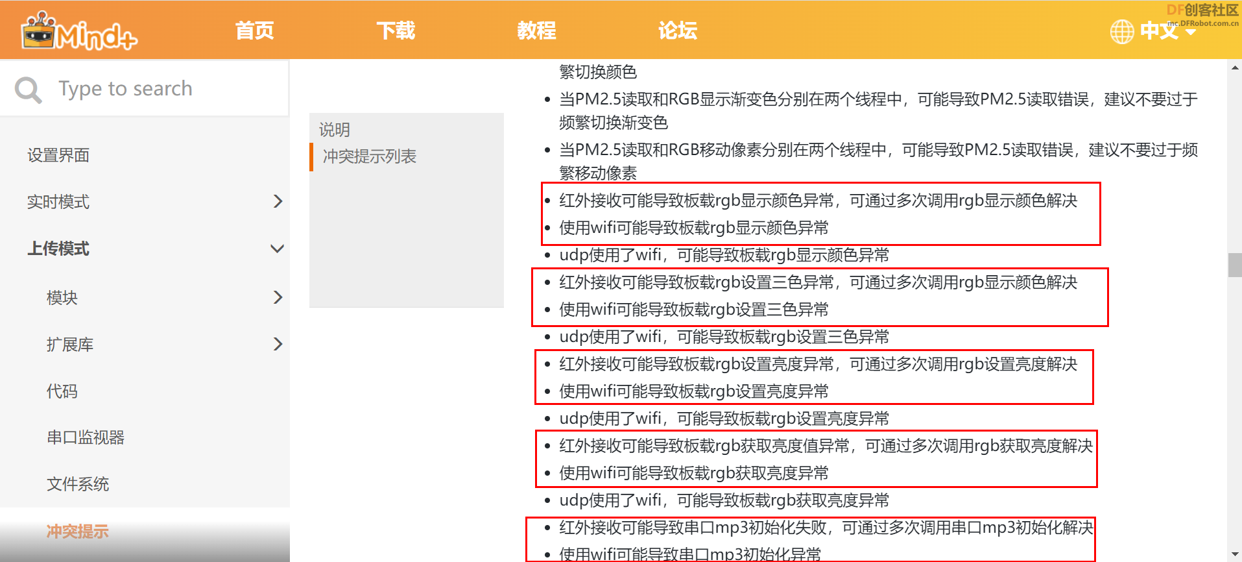Viewport: 1242px width, 562px height.
Task: Click text 使用wifi可能导致板载rgb设置亮度异常
Action: (x=694, y=391)
